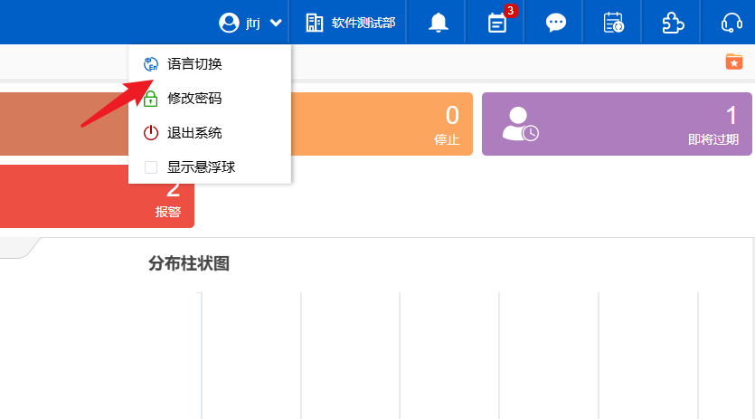Click the 分布柱状图 chart title

(x=189, y=264)
